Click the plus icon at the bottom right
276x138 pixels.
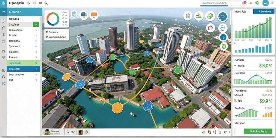[x=230, y=132]
